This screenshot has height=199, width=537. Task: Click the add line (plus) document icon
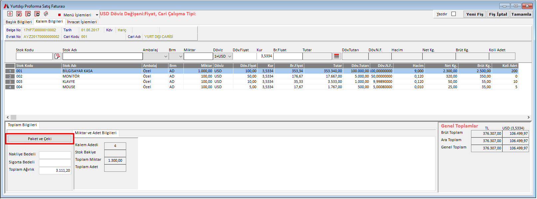click(28, 14)
